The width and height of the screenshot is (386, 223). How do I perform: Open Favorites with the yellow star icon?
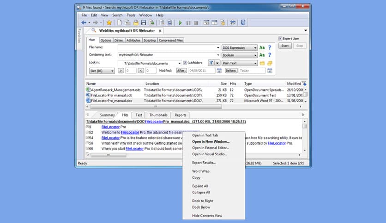[109, 23]
